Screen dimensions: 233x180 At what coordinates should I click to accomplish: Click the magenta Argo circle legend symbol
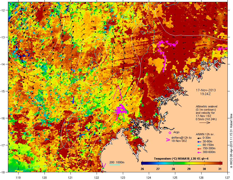point(170,133)
